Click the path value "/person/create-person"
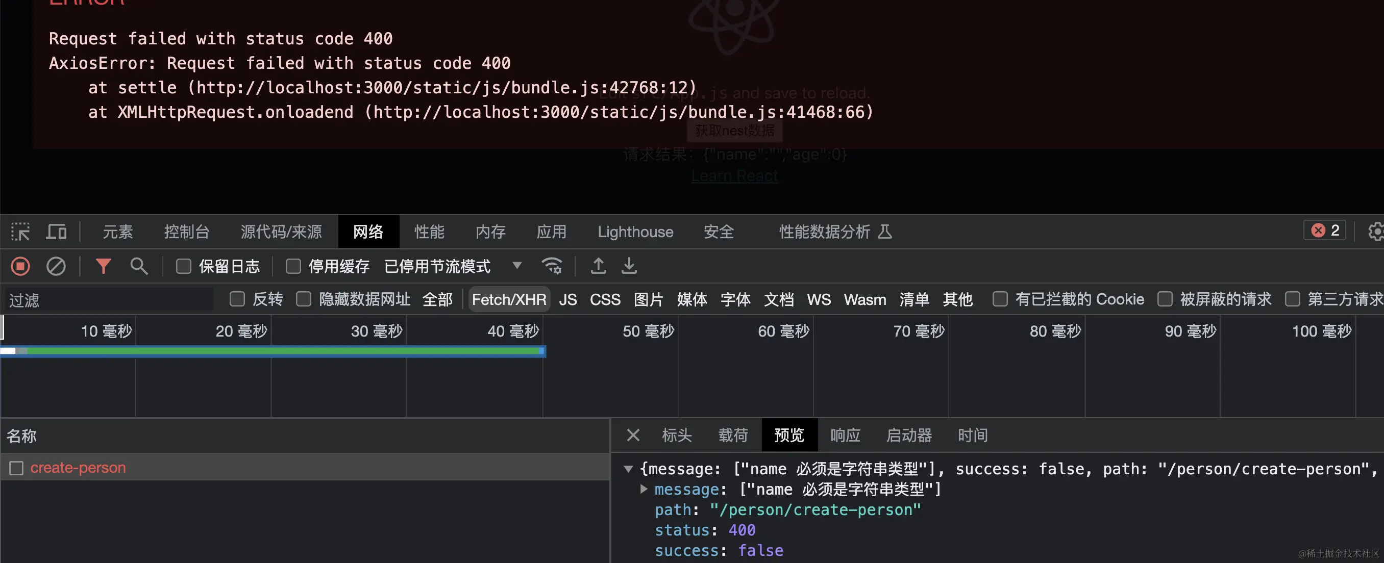This screenshot has width=1384, height=563. [x=815, y=510]
